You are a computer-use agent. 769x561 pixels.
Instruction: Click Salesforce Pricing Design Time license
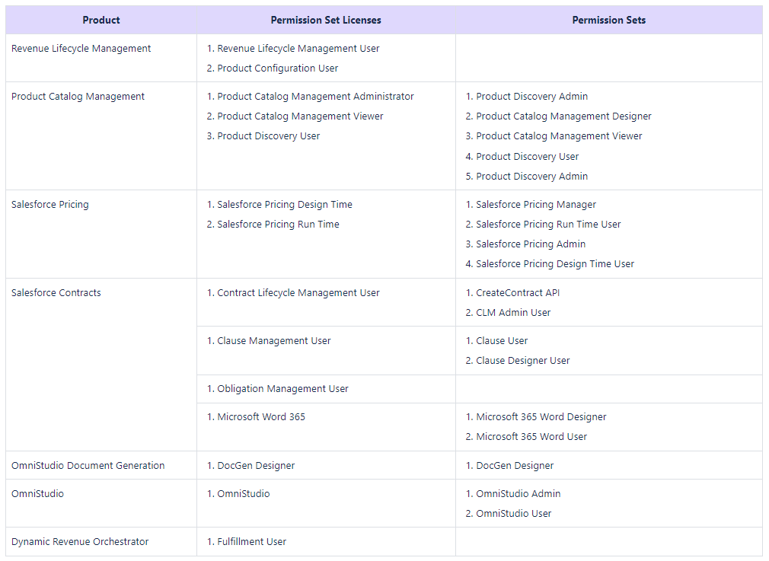[285, 205]
